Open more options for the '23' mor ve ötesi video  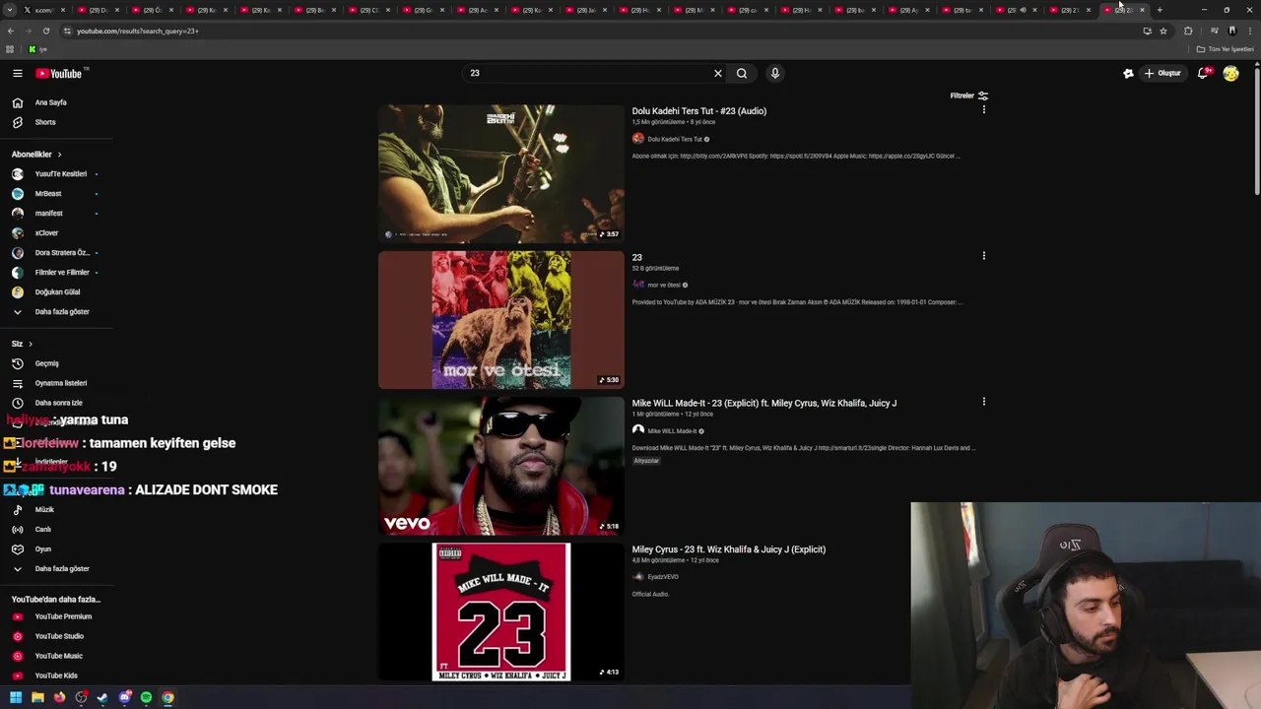983,256
